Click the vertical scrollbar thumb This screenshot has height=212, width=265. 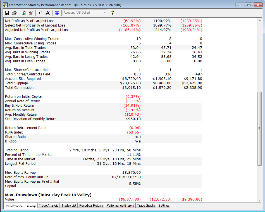(x=260, y=128)
